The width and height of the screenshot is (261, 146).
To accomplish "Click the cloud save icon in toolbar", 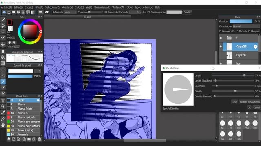I will [x=4, y=12].
